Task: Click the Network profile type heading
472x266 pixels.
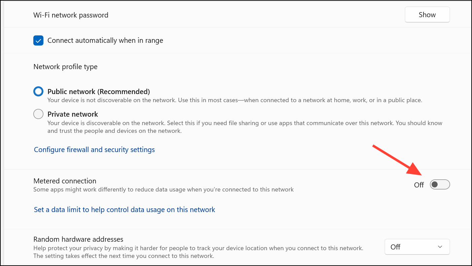Action: [x=65, y=67]
